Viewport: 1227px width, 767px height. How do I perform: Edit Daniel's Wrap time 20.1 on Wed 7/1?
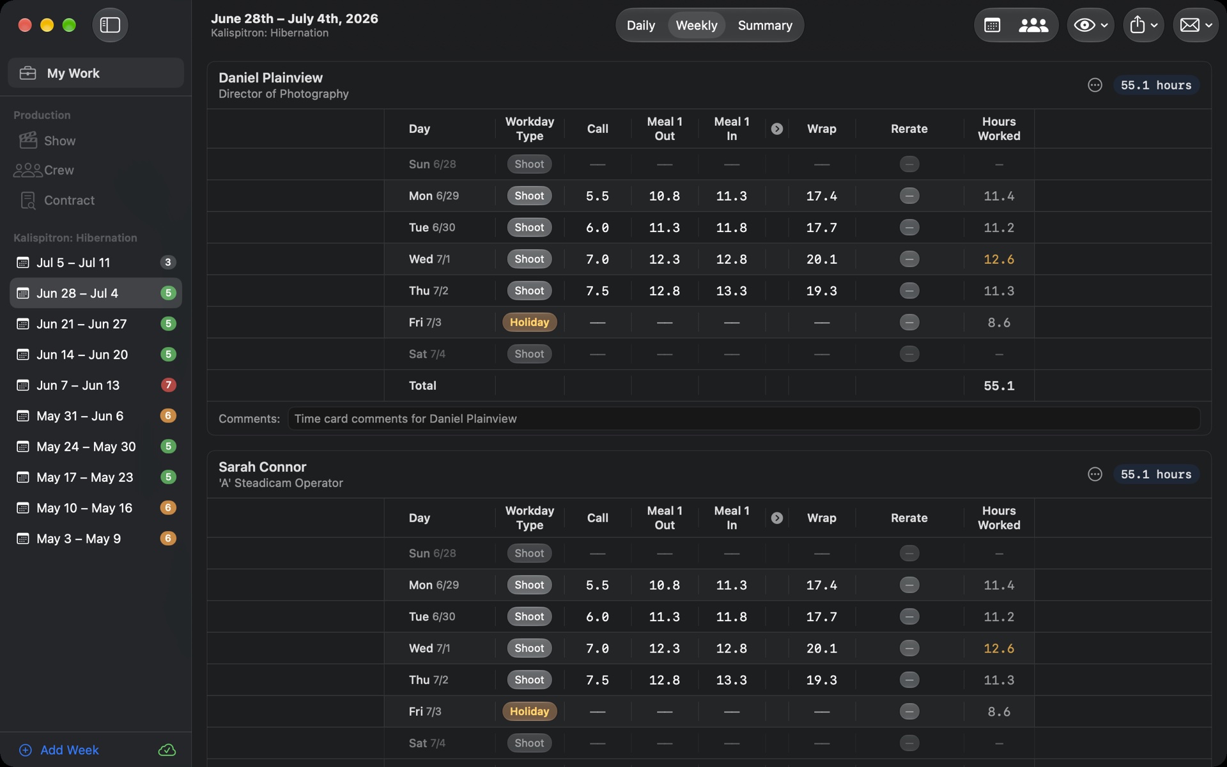coord(821,259)
